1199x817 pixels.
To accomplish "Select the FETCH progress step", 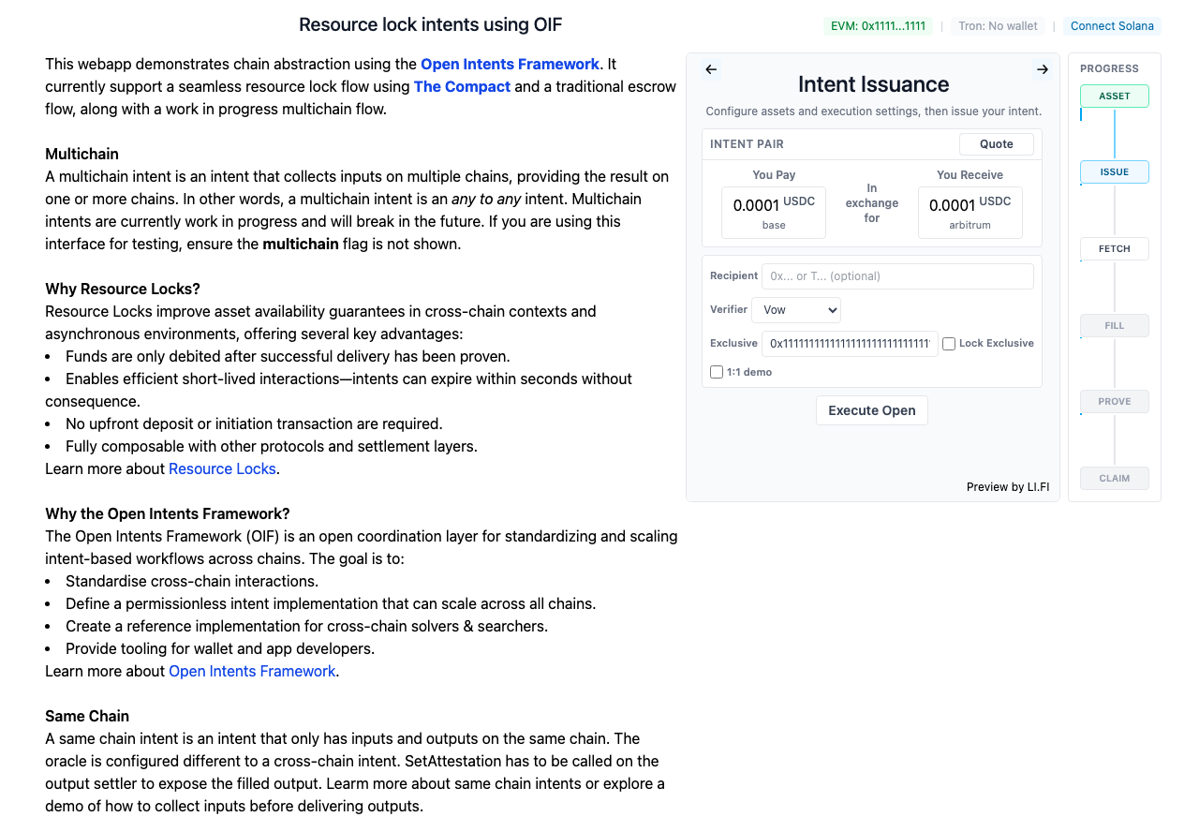I will point(1115,248).
